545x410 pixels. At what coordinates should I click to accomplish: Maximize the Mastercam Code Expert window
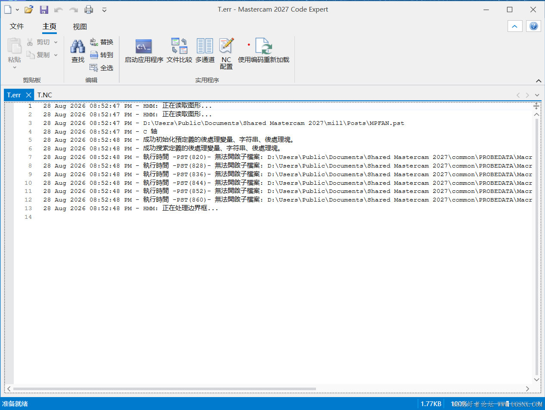(x=510, y=9)
